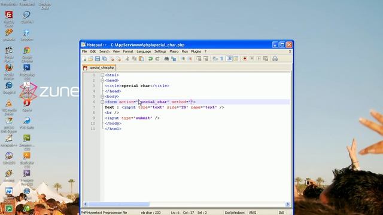Toggle Show All Characters paragraph icon
The width and height of the screenshot is (383, 215).
point(222,59)
